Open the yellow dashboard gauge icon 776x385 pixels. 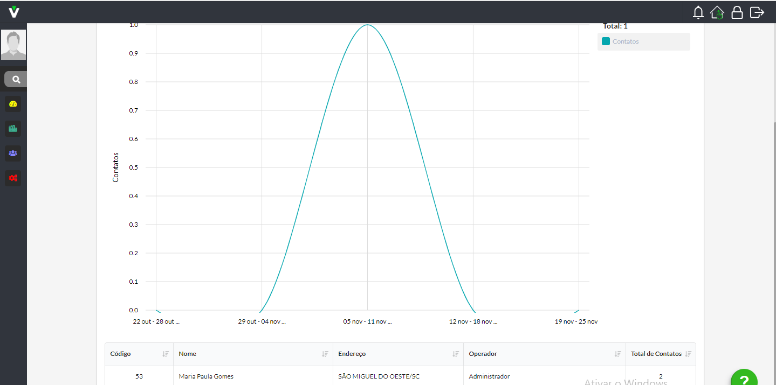click(13, 104)
